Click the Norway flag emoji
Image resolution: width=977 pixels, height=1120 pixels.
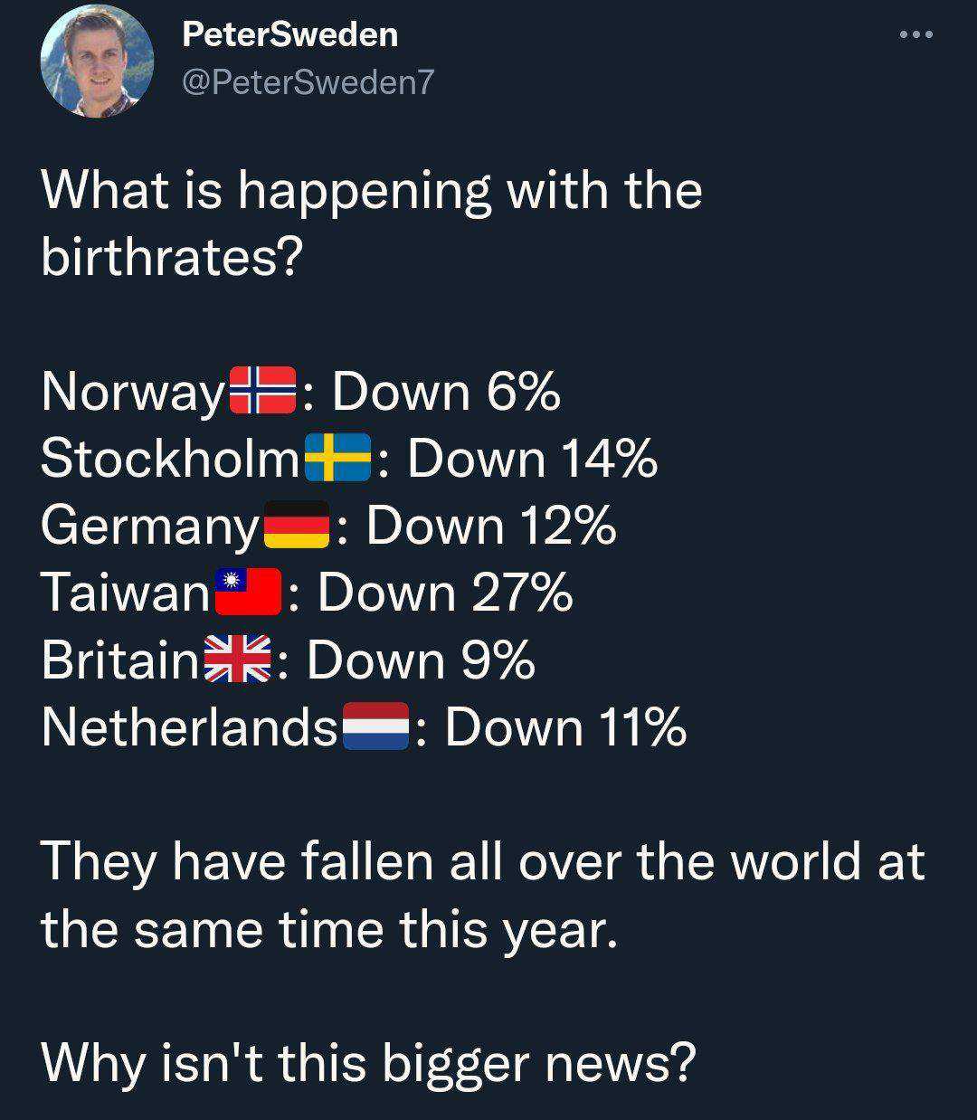pos(263,391)
